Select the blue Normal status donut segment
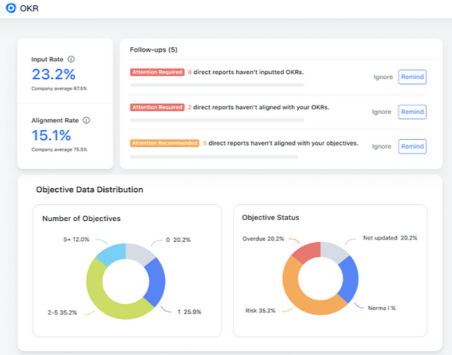This screenshot has width=452, height=355. pos(350,279)
